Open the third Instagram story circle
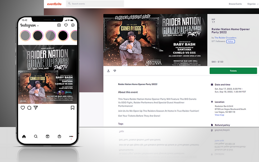 [x=50, y=36]
